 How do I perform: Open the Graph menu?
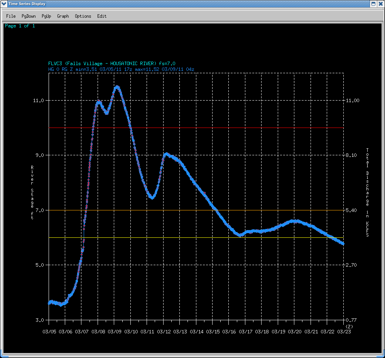63,16
